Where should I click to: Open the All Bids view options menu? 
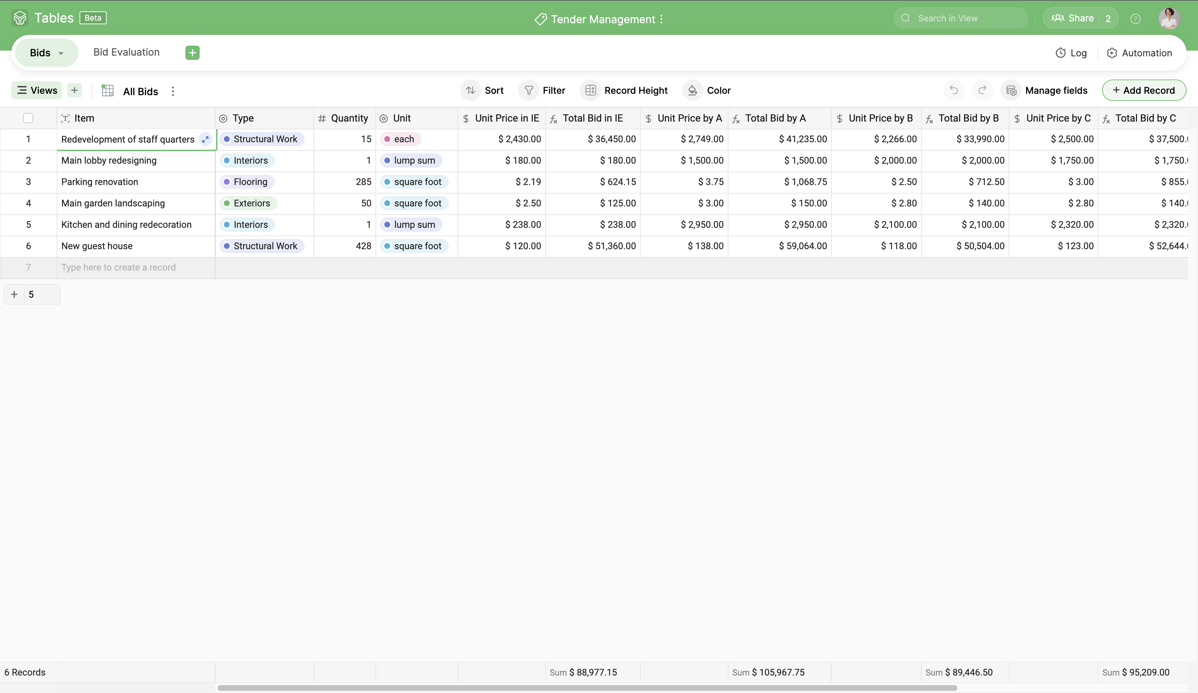point(173,91)
